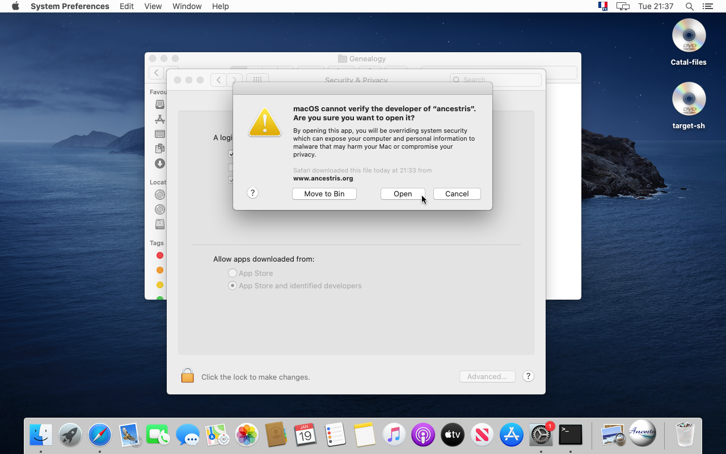Select the red tag in Finder sidebar
This screenshot has width=726, height=454.
(160, 255)
